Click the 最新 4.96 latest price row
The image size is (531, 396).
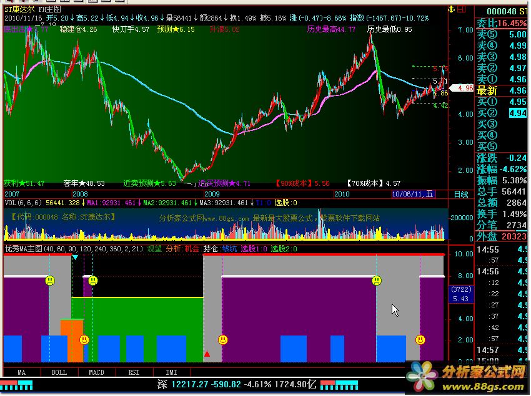[x=502, y=90]
